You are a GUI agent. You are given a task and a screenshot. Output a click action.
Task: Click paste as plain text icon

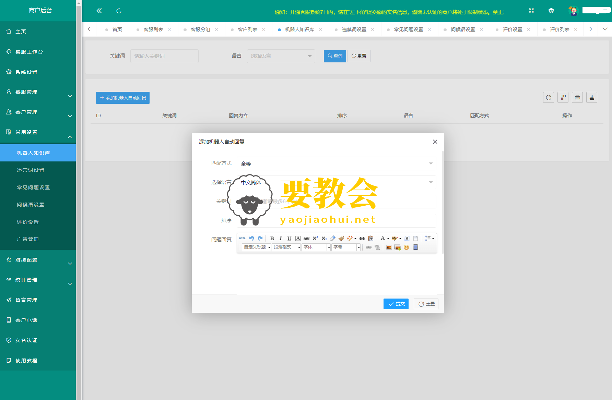[x=370, y=238]
